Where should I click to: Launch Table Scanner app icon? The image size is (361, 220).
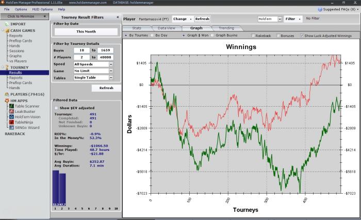tap(11, 106)
